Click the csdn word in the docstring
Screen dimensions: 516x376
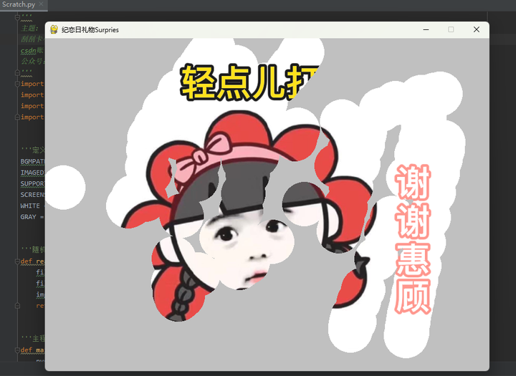[28, 51]
